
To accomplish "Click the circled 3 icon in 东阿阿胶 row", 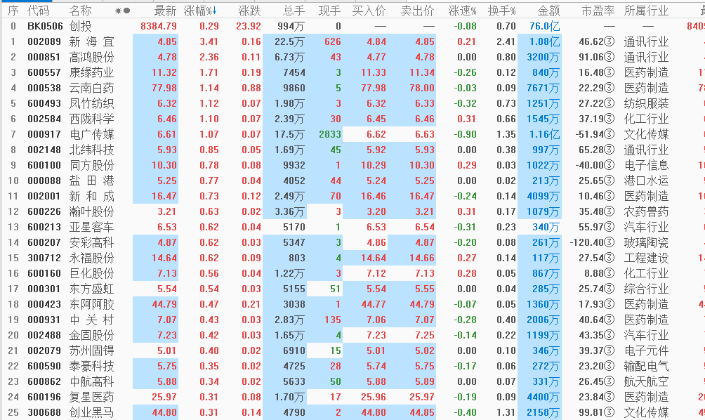I will 610,304.
